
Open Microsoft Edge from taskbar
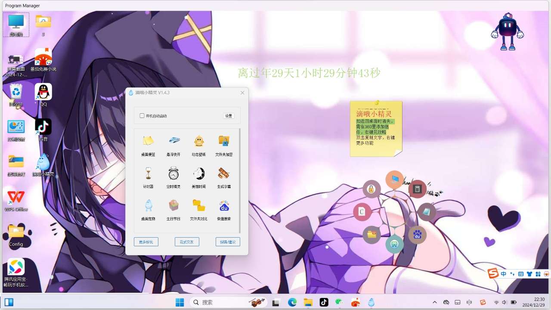tap(292, 302)
